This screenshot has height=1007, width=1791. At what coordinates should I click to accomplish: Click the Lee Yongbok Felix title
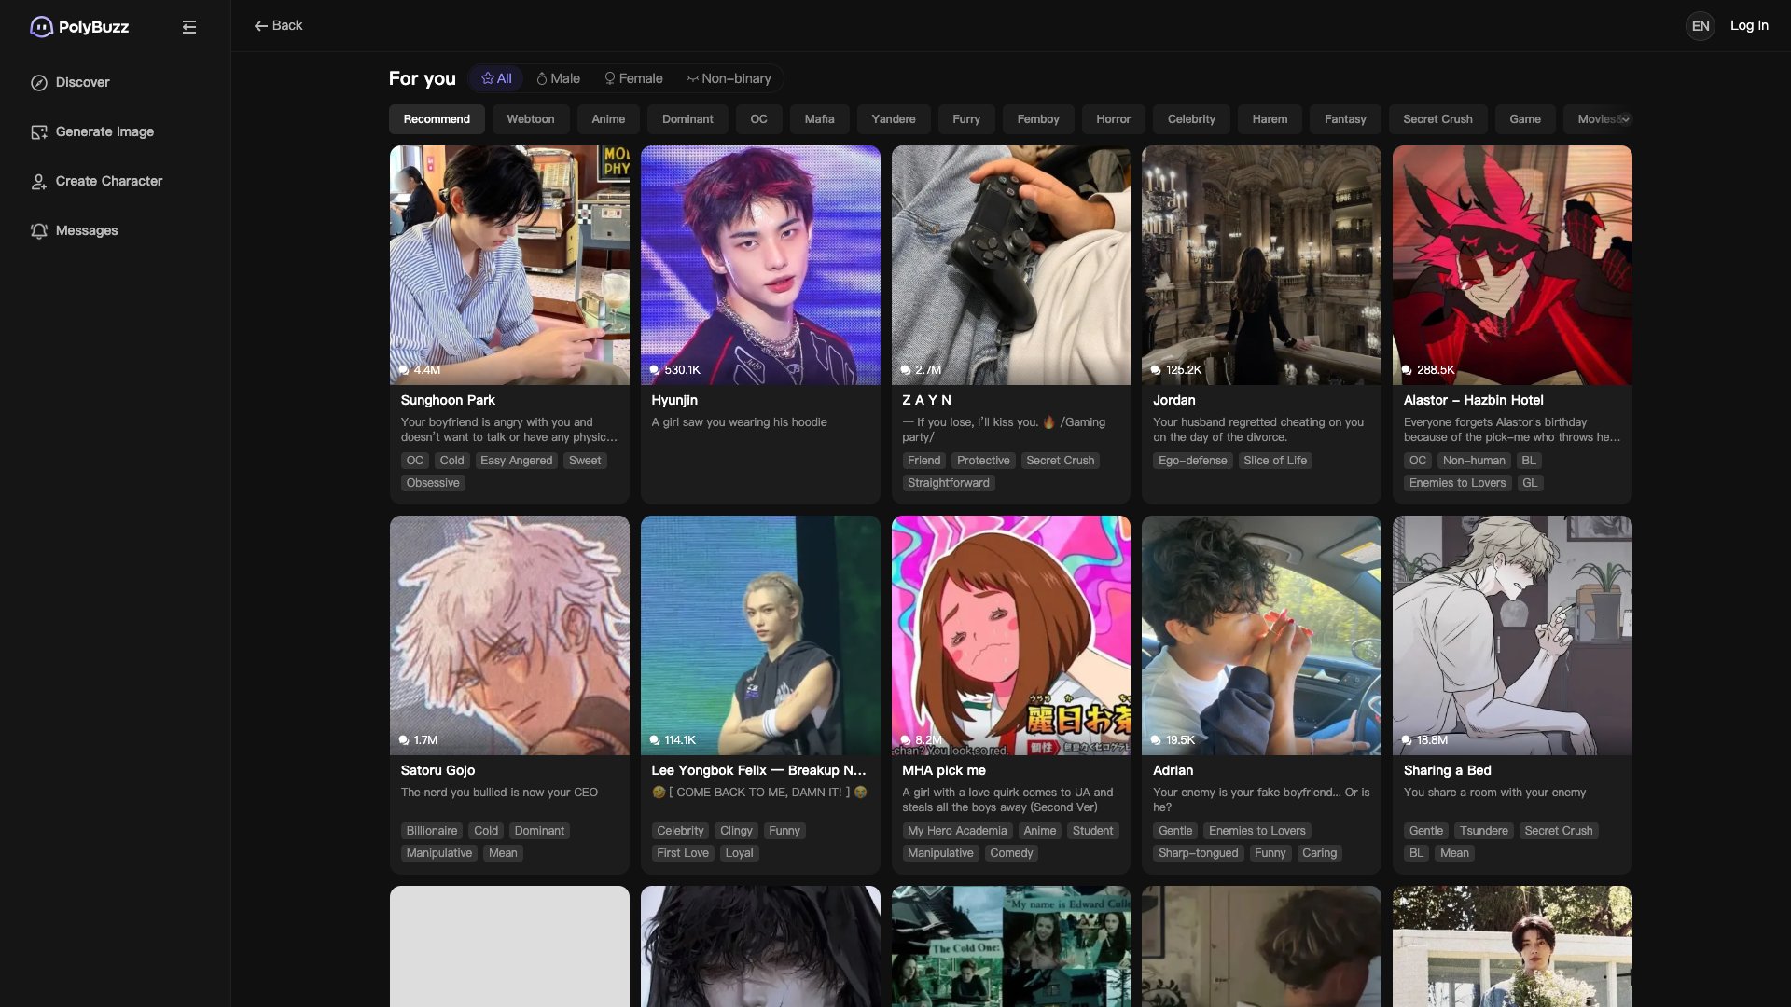(758, 770)
